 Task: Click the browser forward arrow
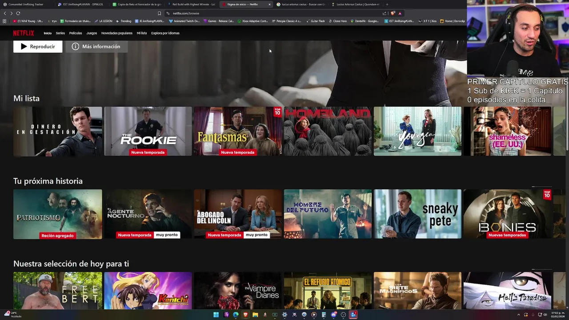tap(12, 13)
